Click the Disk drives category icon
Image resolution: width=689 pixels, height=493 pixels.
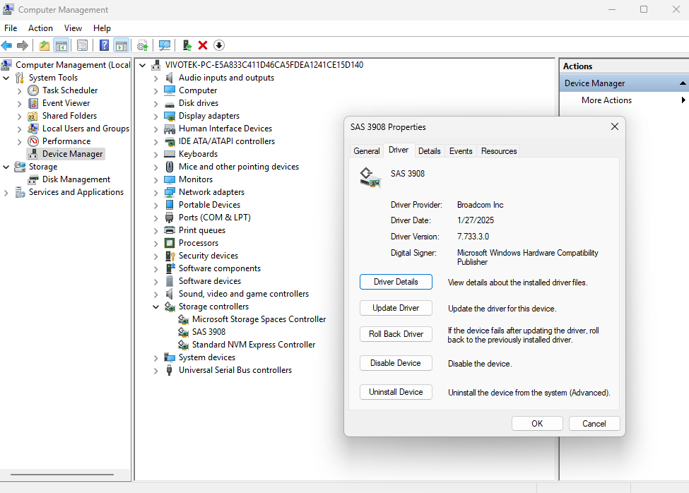click(x=170, y=104)
